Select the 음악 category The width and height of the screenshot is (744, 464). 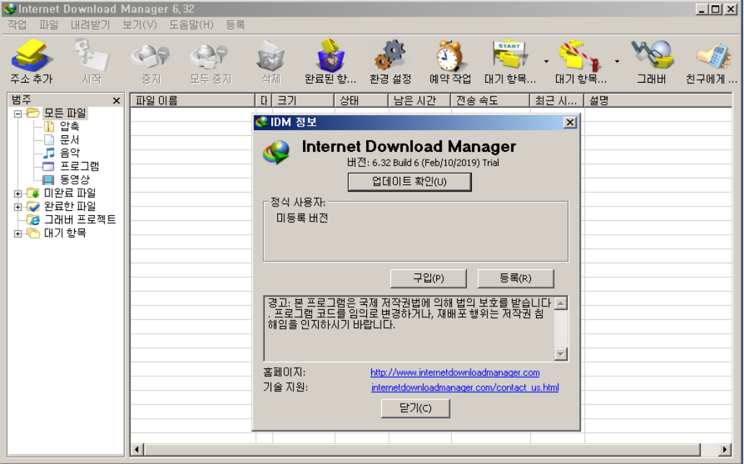tap(69, 153)
